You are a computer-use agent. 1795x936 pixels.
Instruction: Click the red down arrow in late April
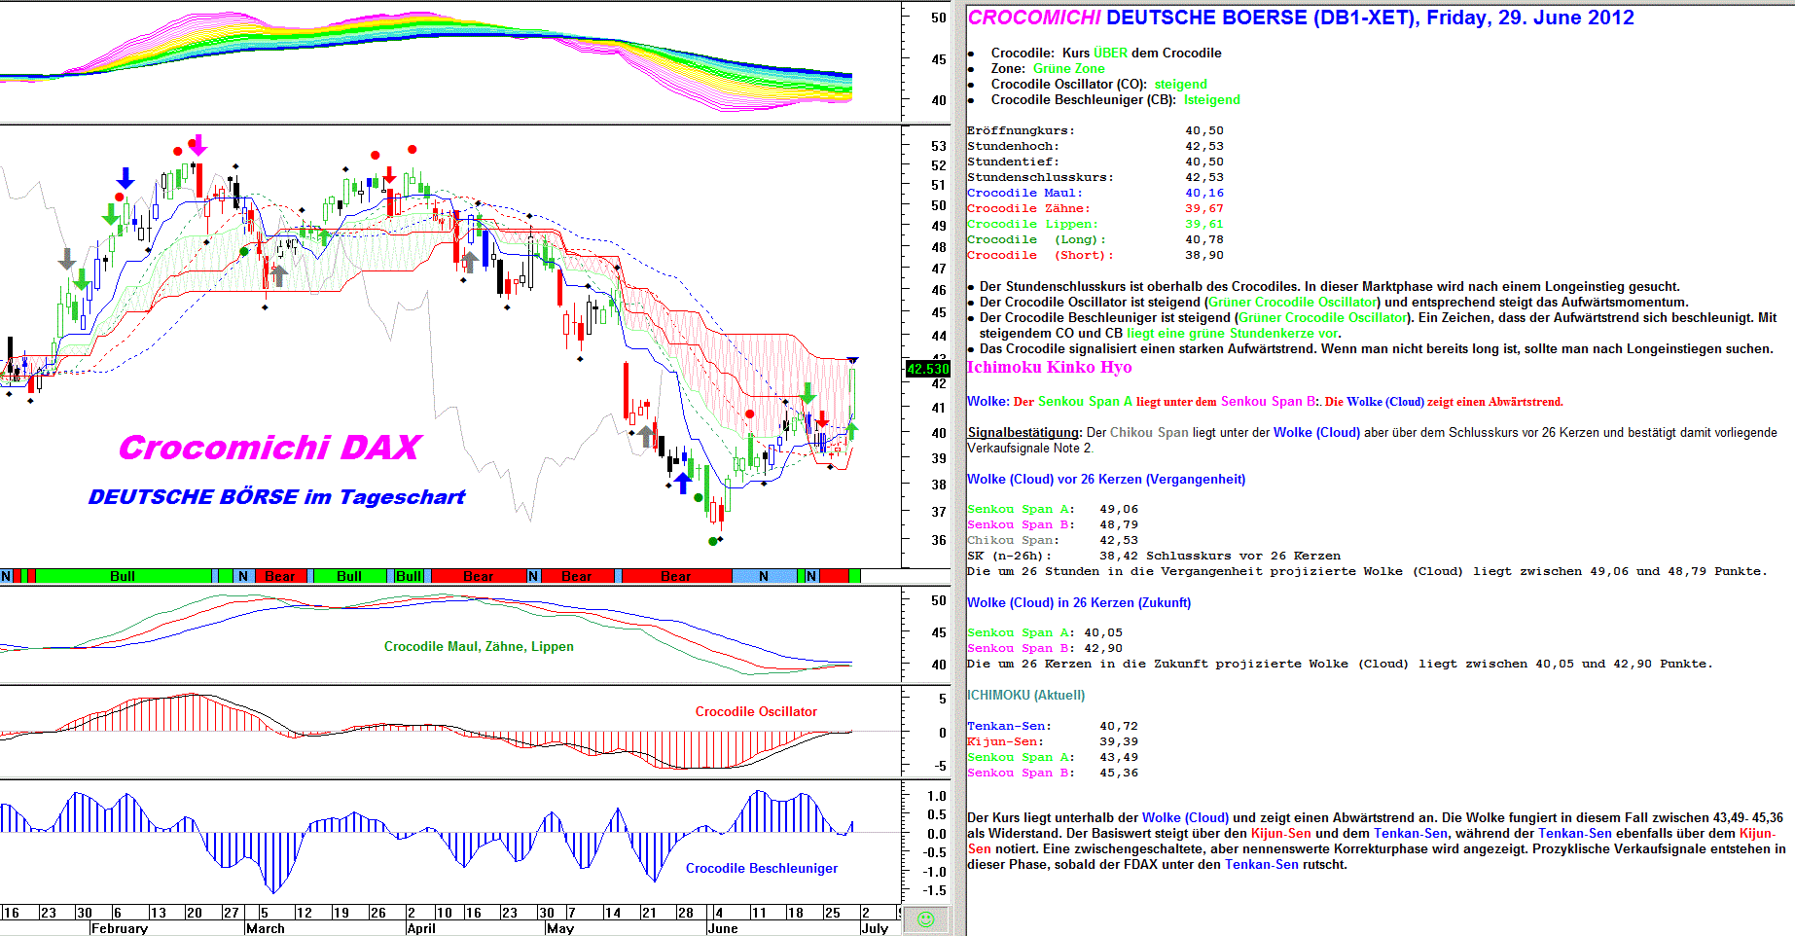point(390,176)
